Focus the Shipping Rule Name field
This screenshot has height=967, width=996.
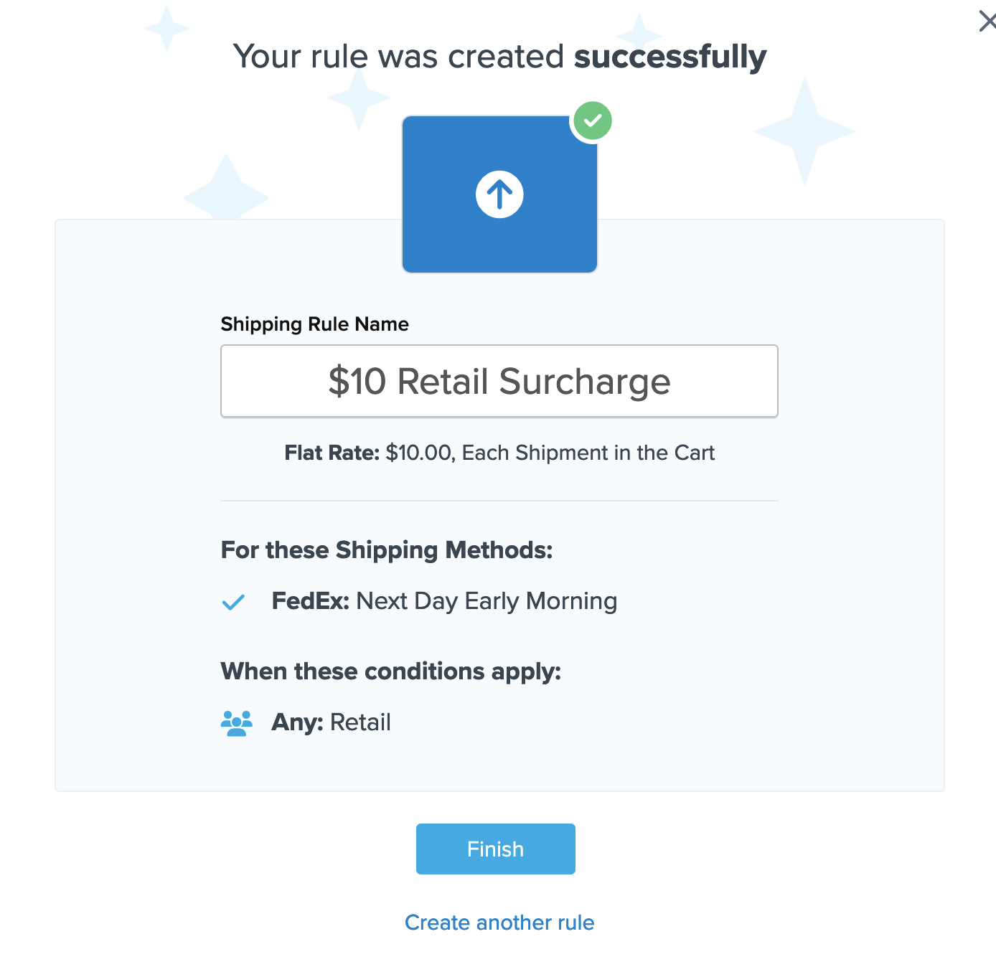499,381
